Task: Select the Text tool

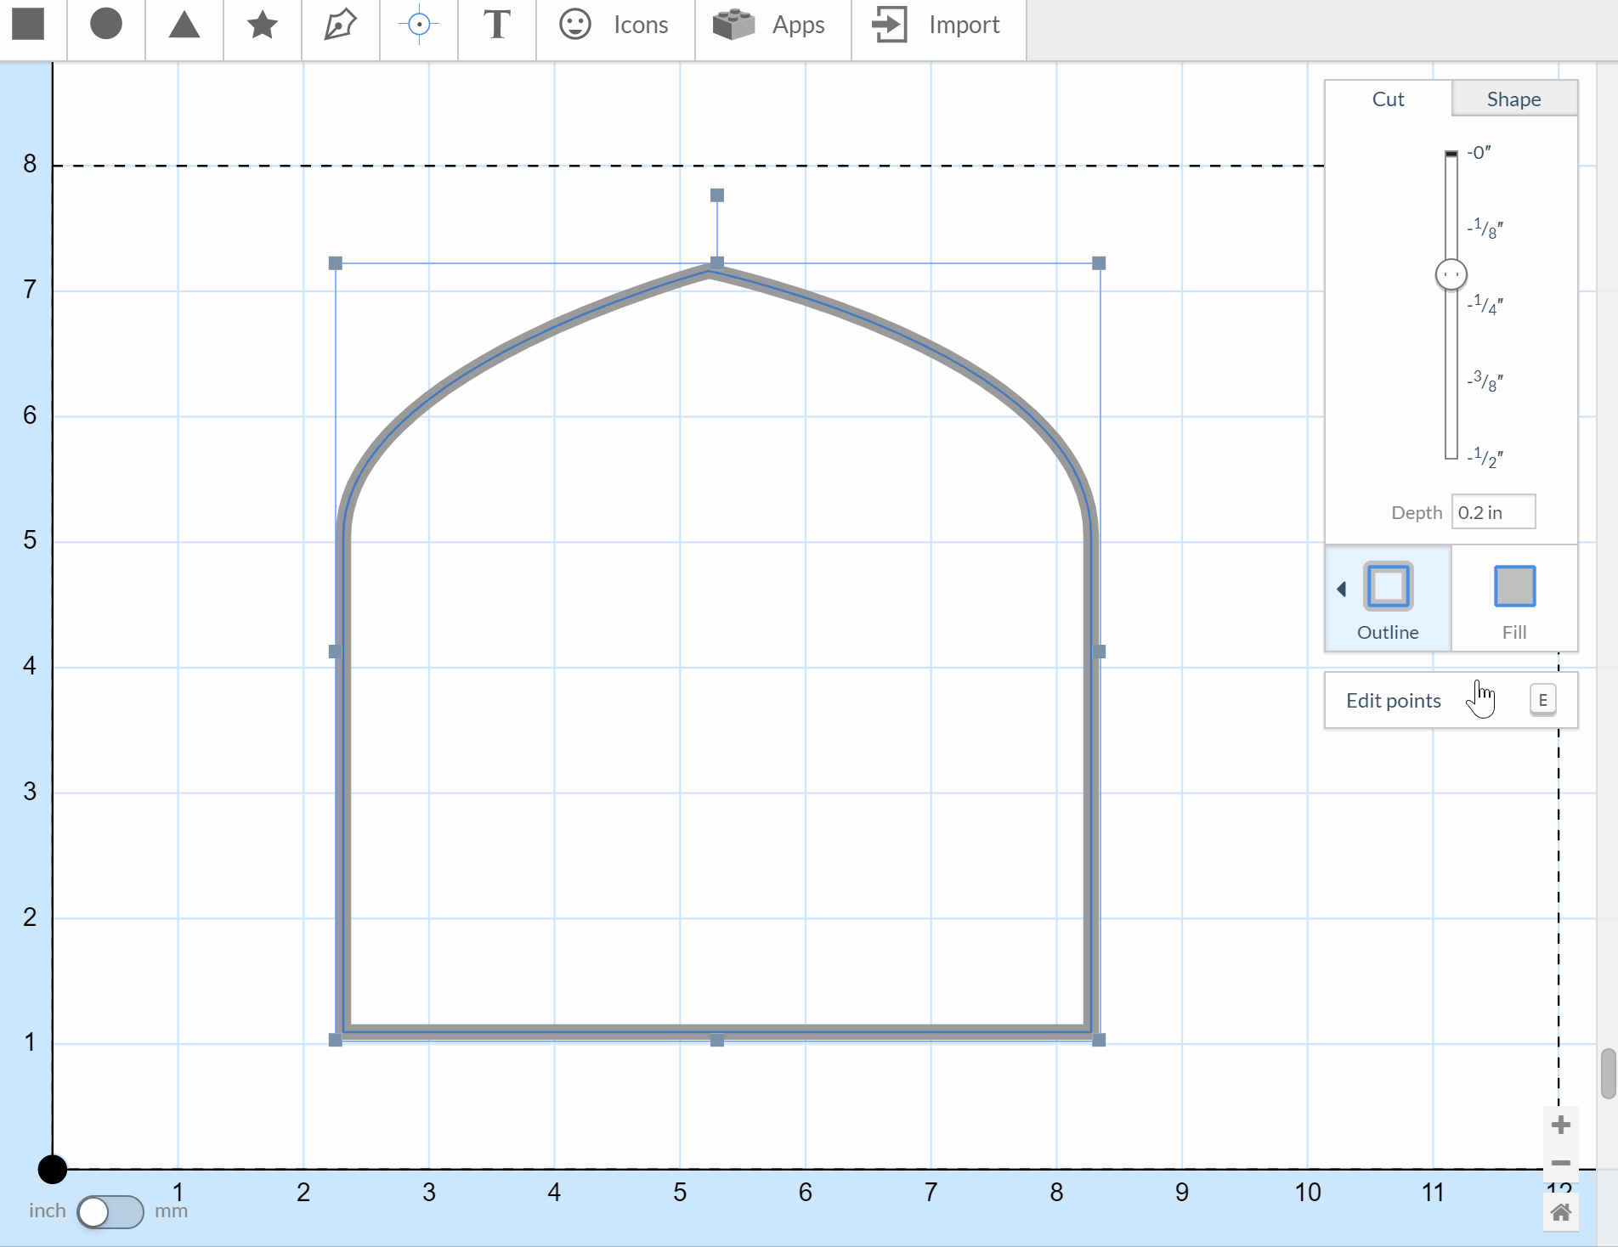Action: 496,25
